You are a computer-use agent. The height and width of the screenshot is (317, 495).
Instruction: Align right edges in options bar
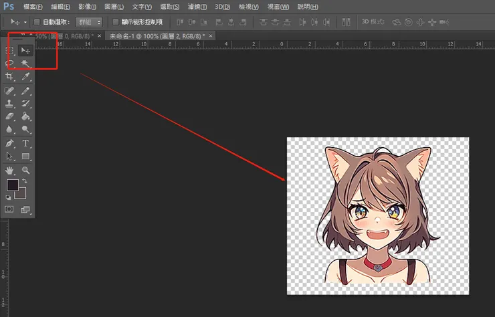point(243,22)
